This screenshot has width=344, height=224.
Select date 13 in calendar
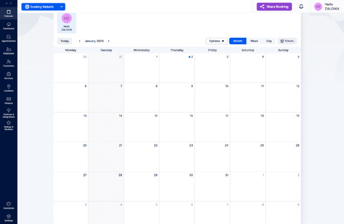(70, 127)
